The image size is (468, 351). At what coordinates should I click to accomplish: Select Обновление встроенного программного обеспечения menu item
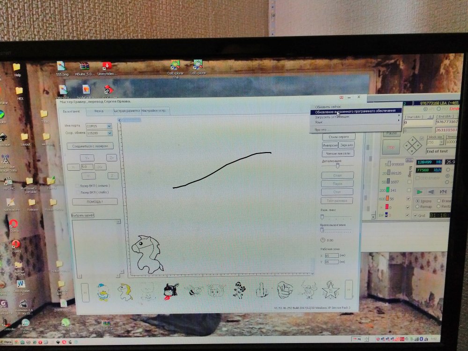355,112
